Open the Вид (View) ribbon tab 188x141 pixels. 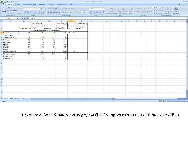click(72, 5)
